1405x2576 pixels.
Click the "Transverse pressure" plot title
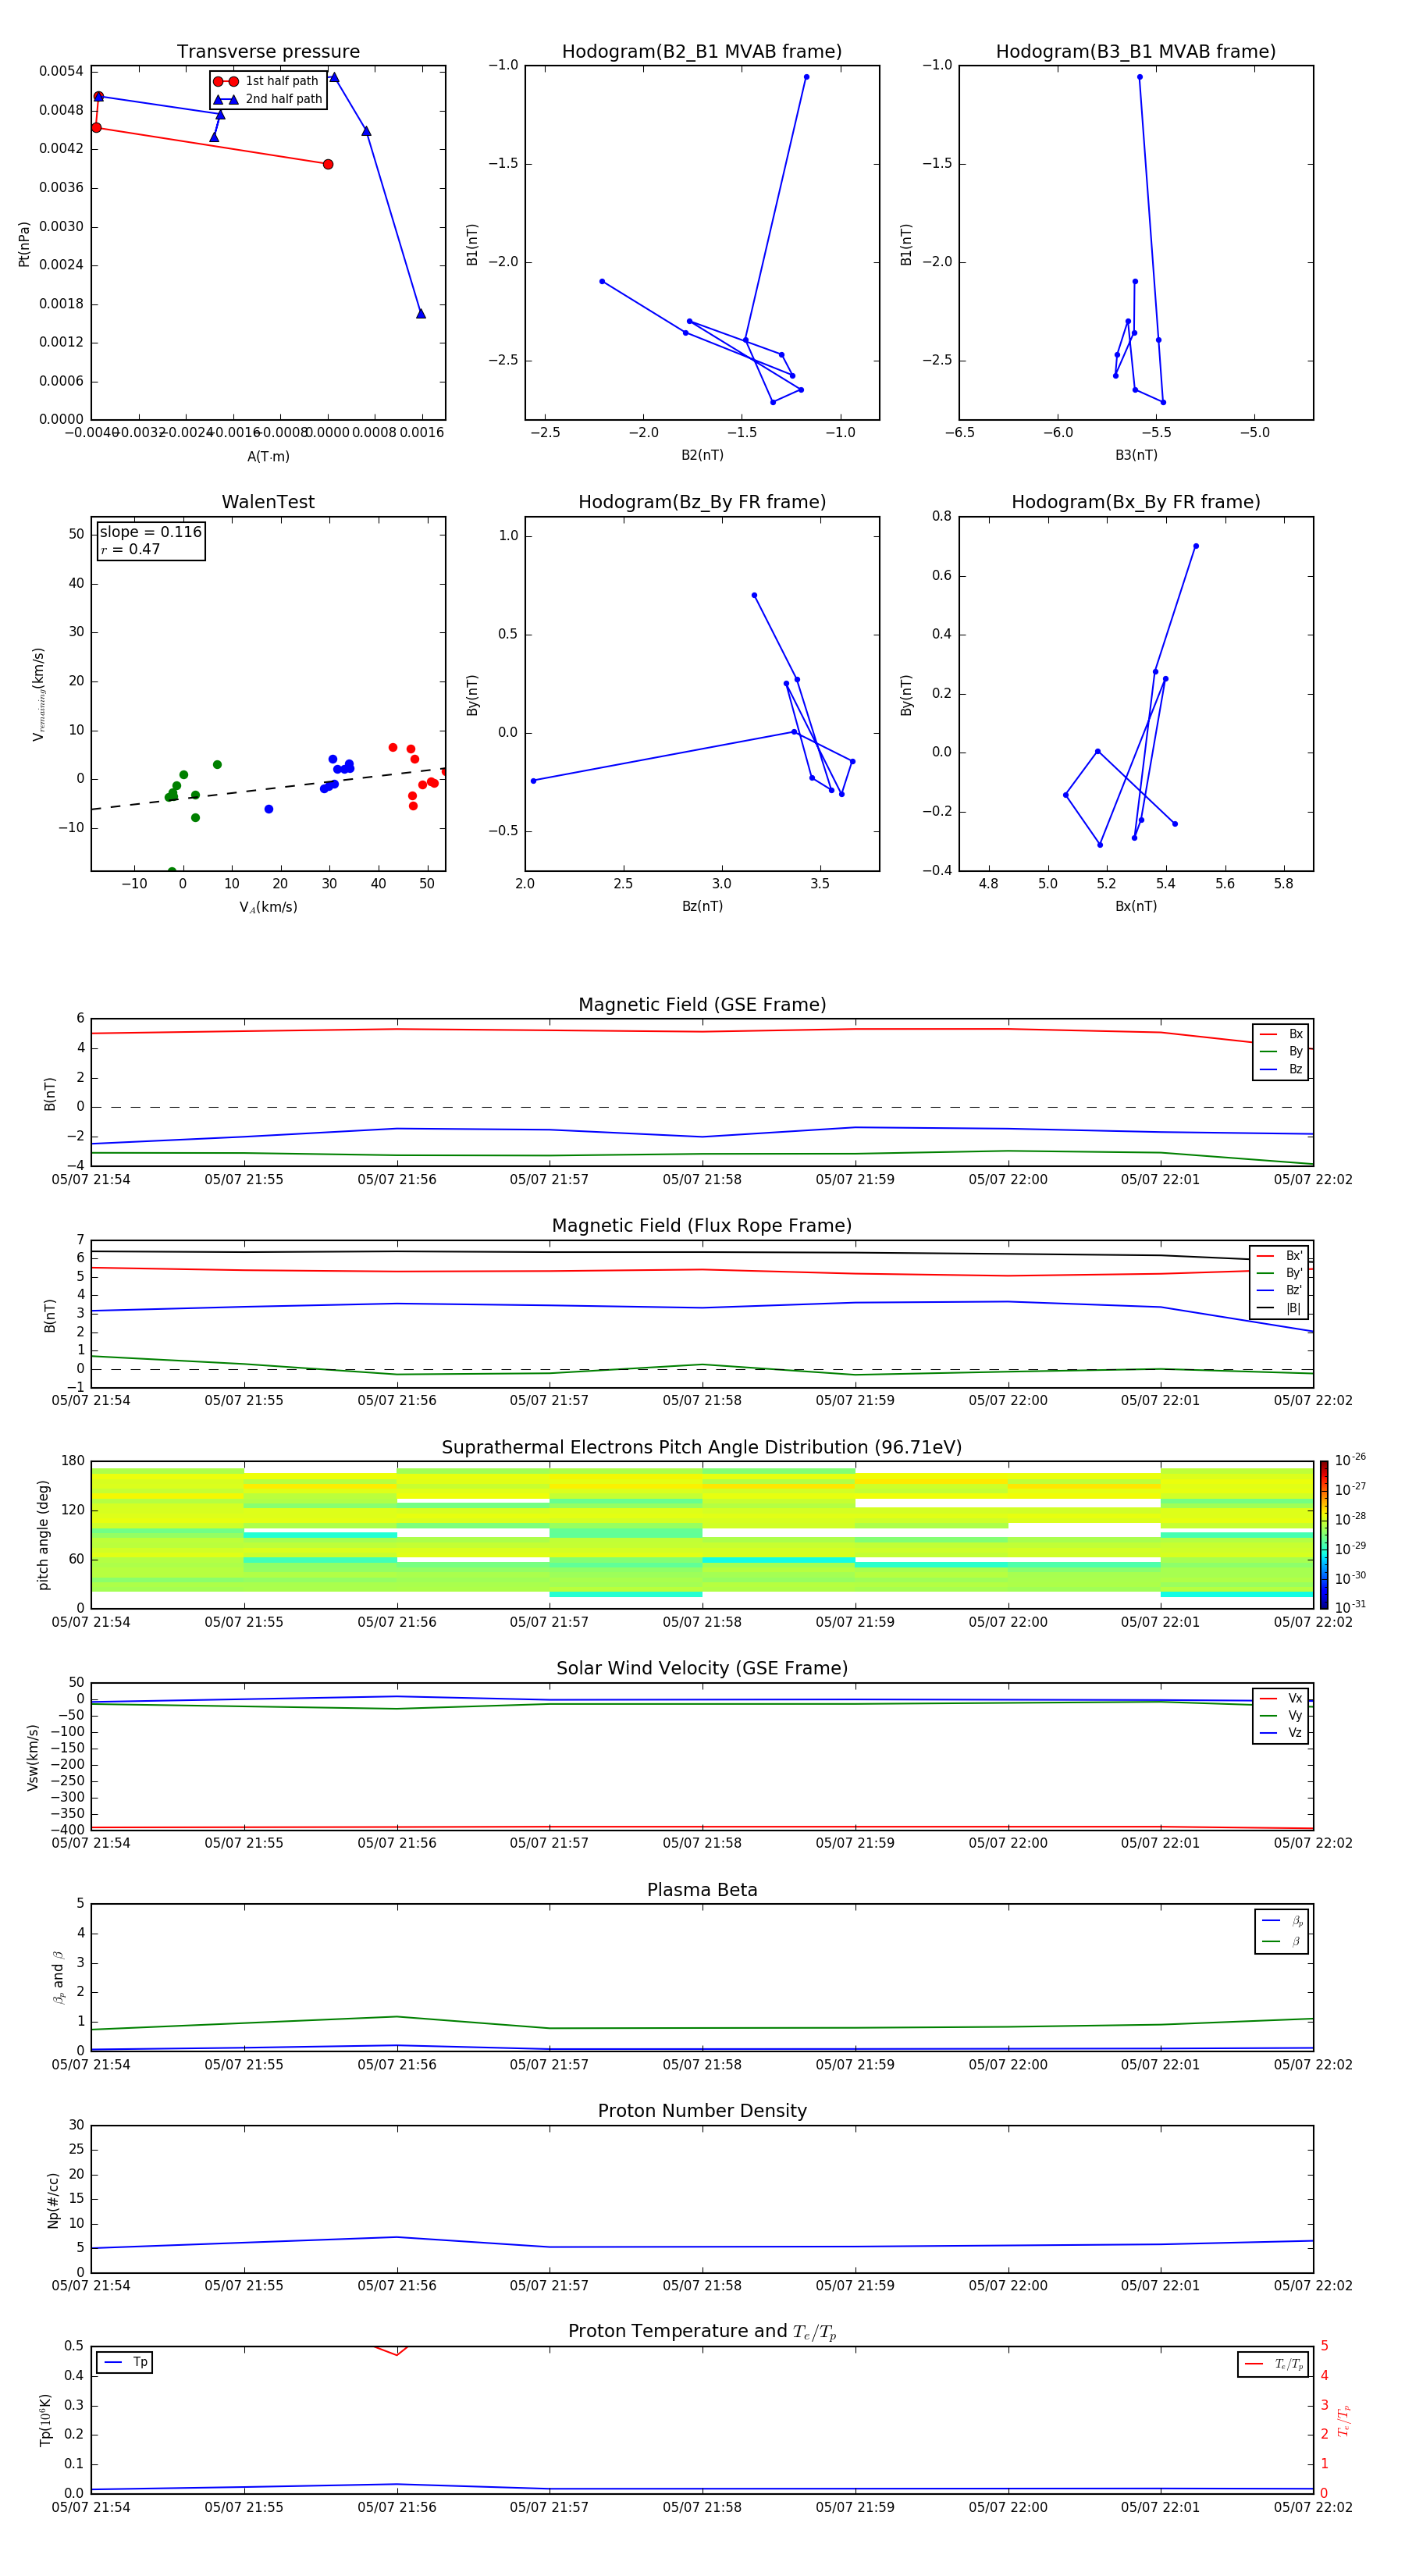268,52
